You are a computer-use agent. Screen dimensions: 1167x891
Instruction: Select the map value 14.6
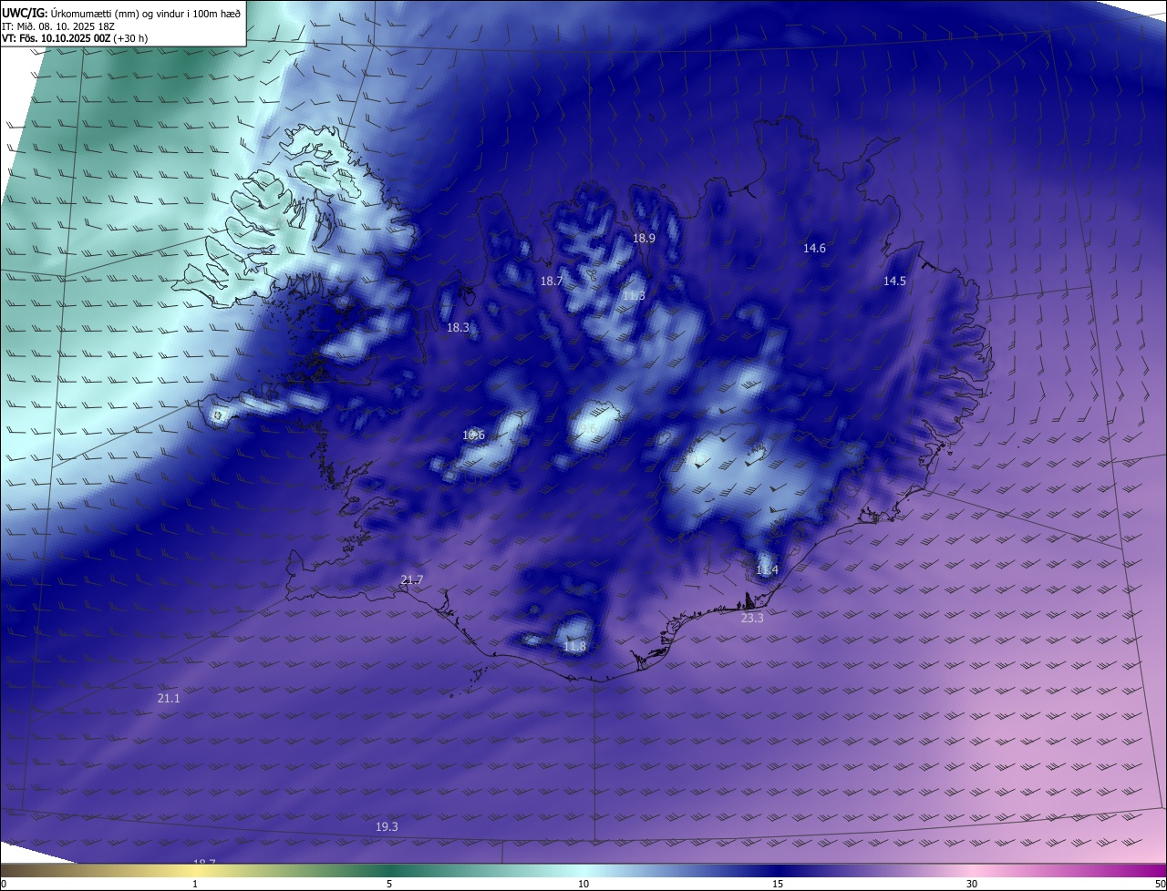[814, 248]
